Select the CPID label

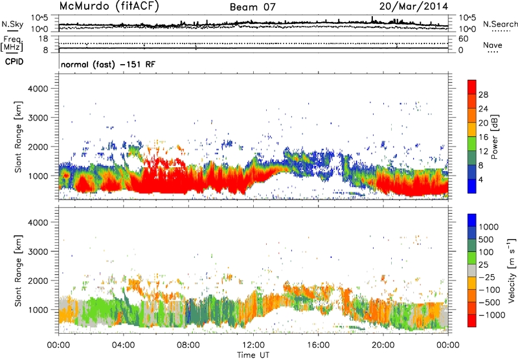[x=14, y=62]
